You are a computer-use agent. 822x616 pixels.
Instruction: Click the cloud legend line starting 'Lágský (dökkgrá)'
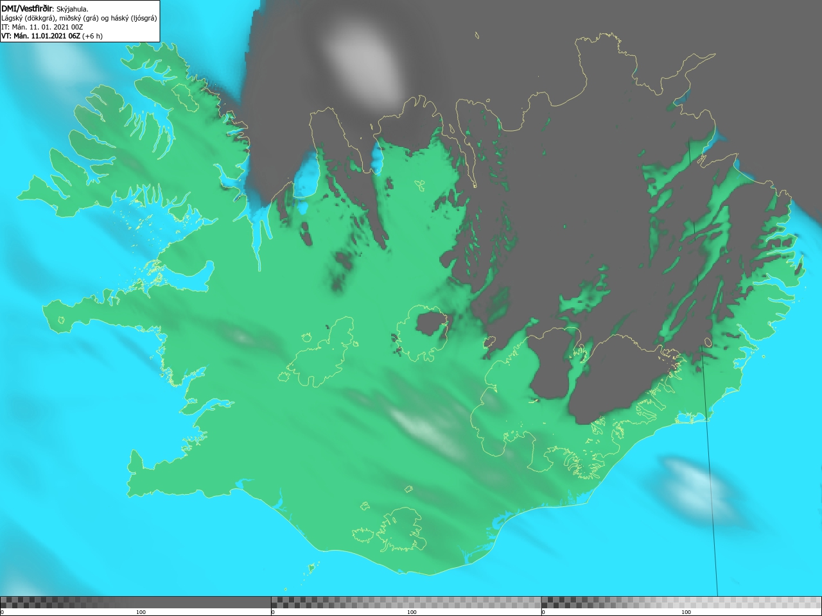click(x=79, y=18)
